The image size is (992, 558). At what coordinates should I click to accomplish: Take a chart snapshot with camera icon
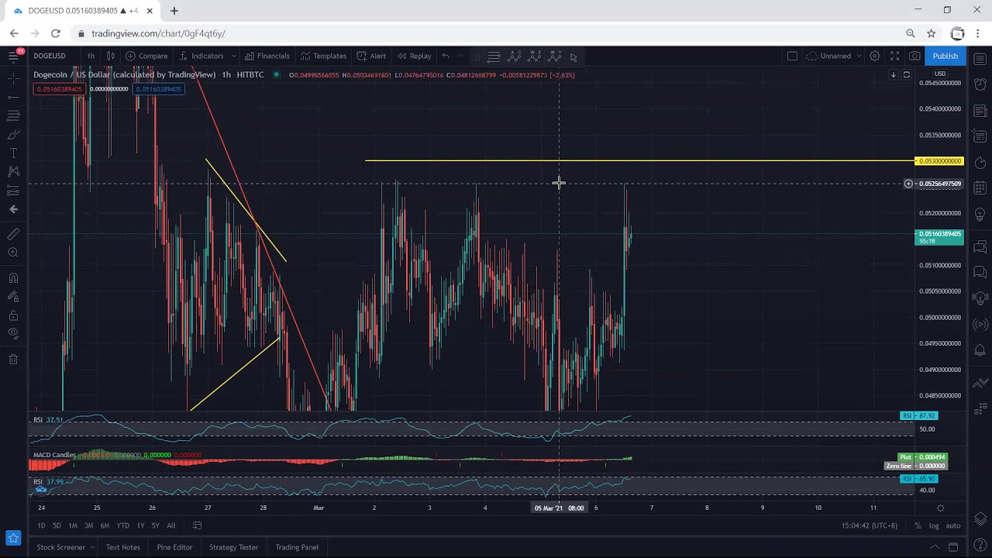point(914,56)
